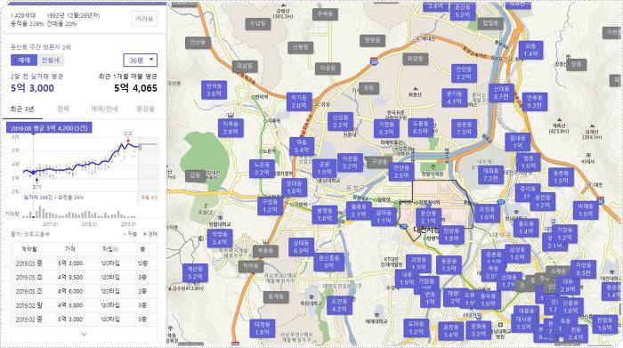Open the 36평 size dropdown
The image size is (623, 348).
pyautogui.click(x=140, y=60)
